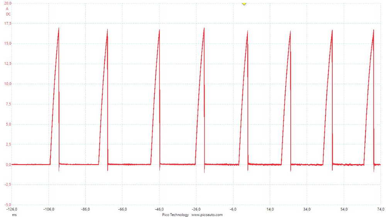
Task: Click the 14,0 time axis label
Action: tap(270, 209)
